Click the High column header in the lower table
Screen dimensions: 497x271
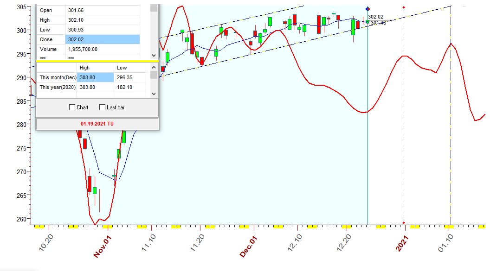(95, 68)
